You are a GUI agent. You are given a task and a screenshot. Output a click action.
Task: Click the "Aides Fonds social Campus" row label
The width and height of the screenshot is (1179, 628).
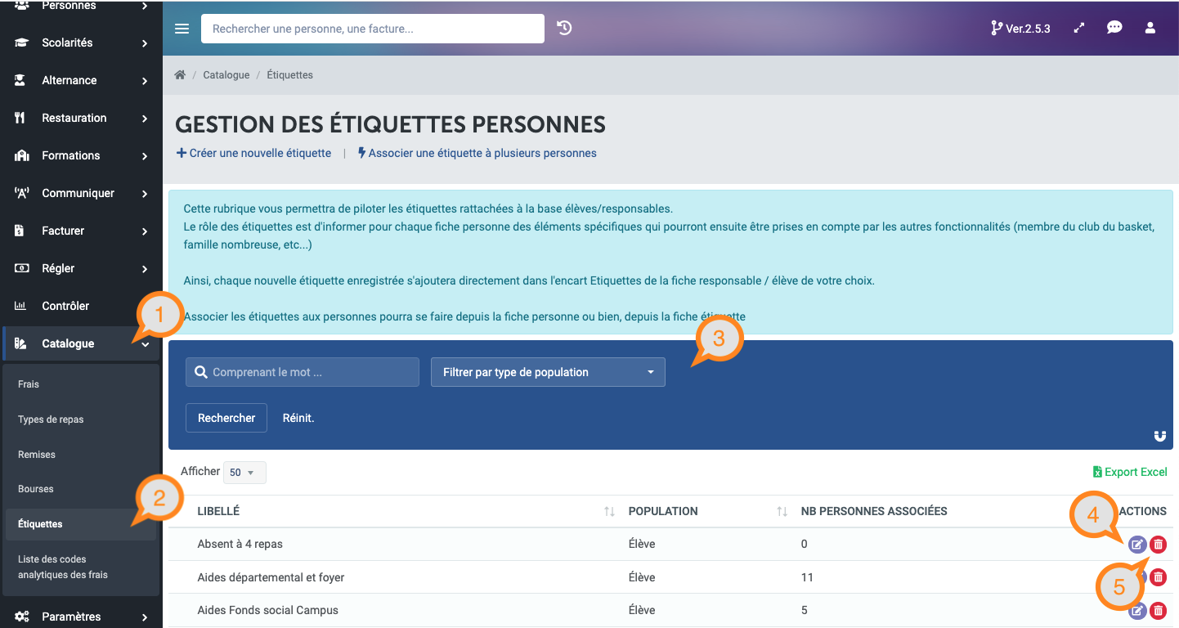(267, 610)
